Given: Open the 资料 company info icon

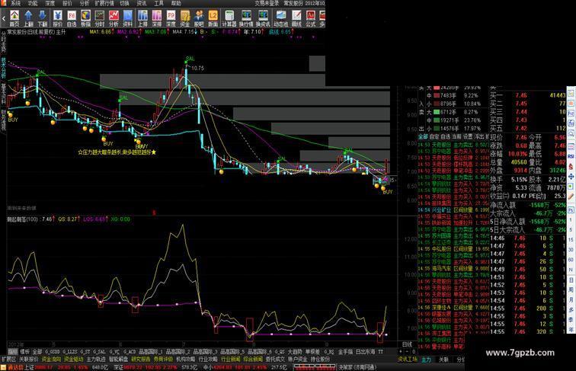Looking at the screenshot, I should tap(127, 18).
